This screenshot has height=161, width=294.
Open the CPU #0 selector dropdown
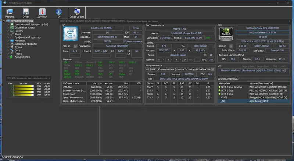pyautogui.click(x=75, y=46)
